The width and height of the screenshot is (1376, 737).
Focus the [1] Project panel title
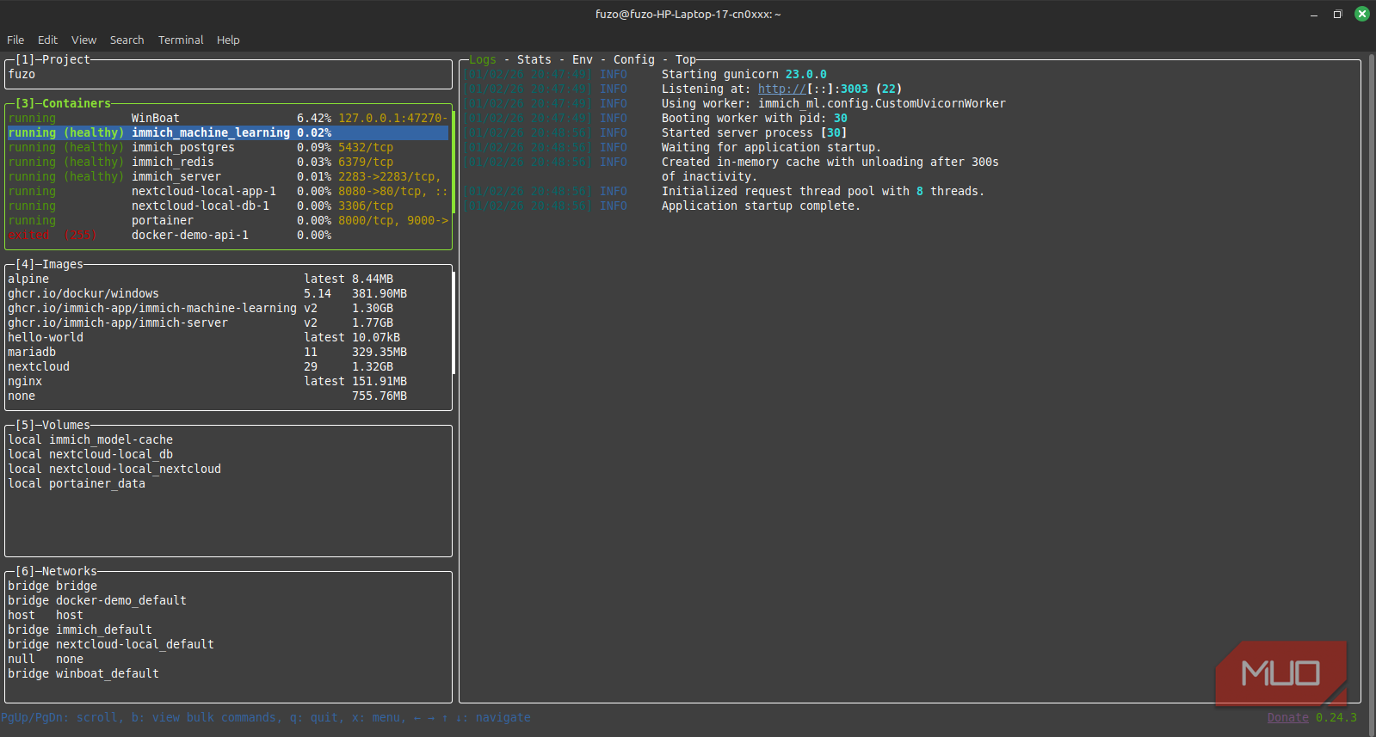pyautogui.click(x=52, y=59)
